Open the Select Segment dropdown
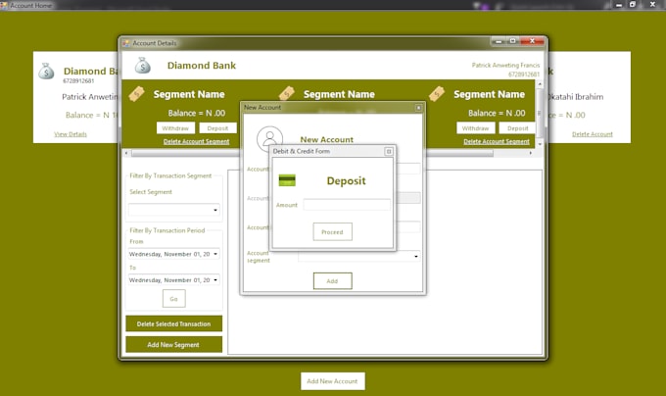Image resolution: width=666 pixels, height=396 pixels. [215, 210]
